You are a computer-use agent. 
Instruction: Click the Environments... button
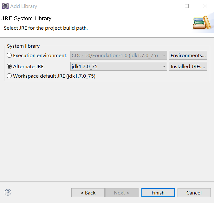pyautogui.click(x=188, y=55)
